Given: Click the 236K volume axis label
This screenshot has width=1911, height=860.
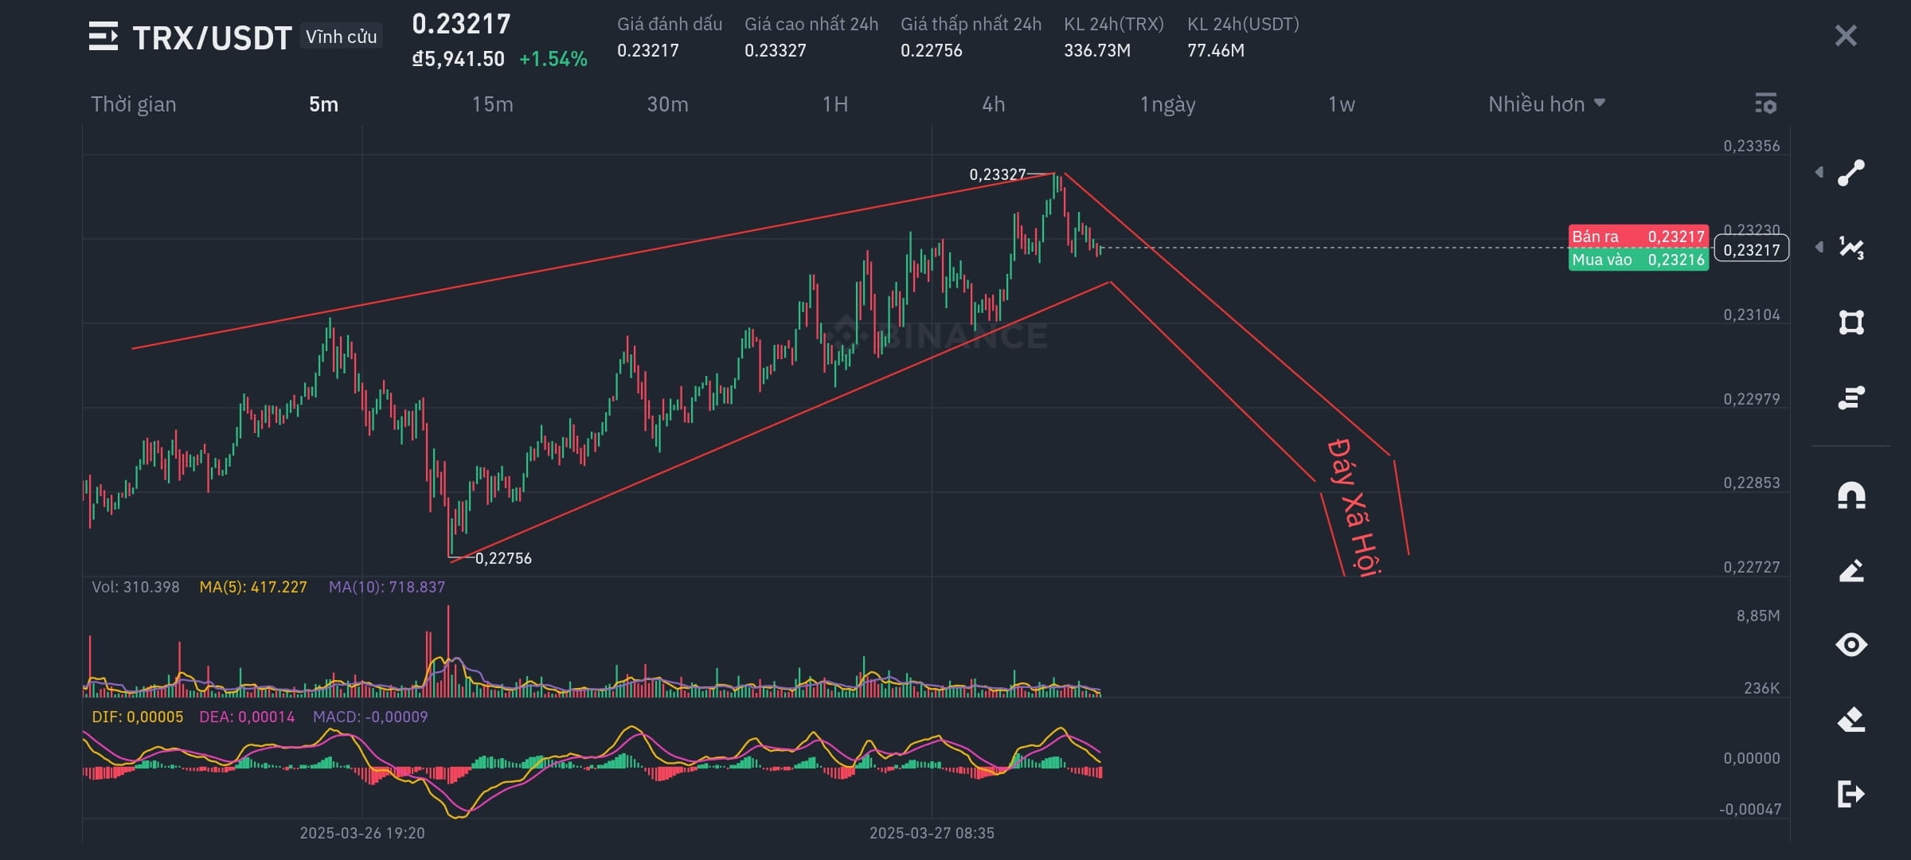Looking at the screenshot, I should 1761,688.
